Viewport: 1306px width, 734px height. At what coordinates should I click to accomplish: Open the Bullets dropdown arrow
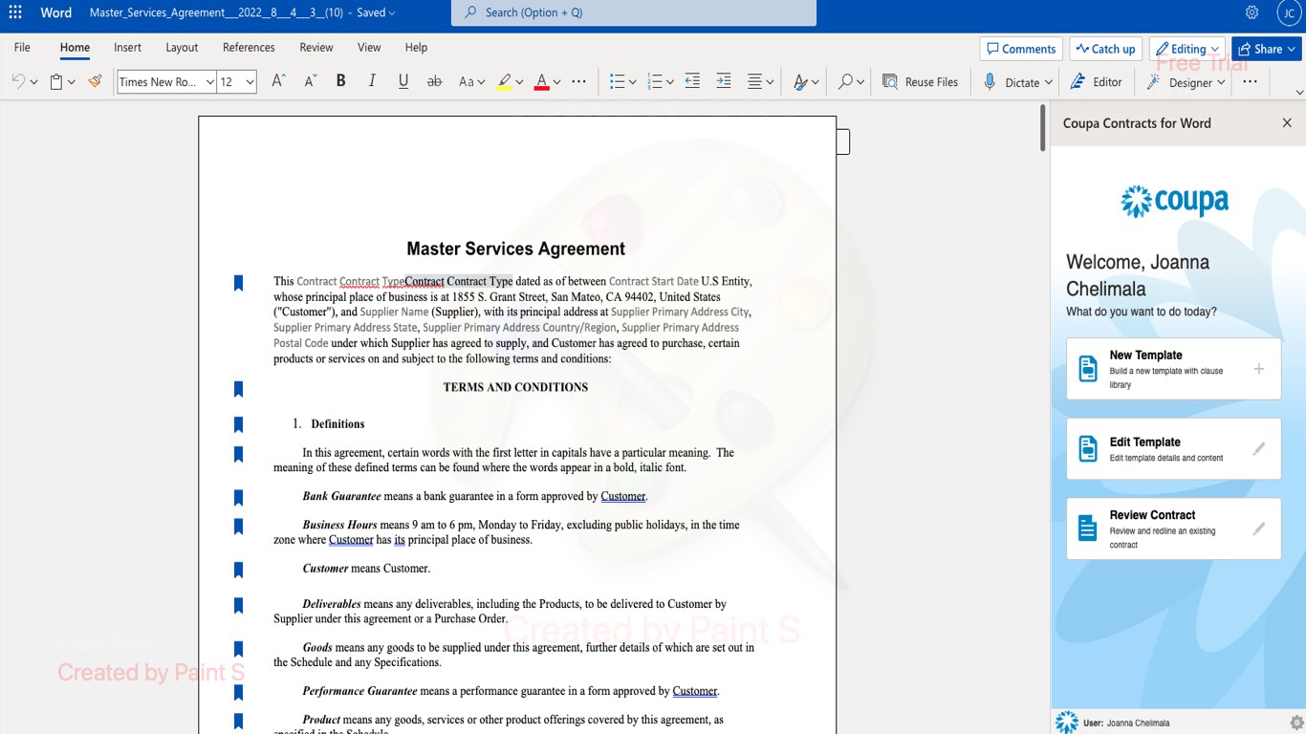click(633, 82)
